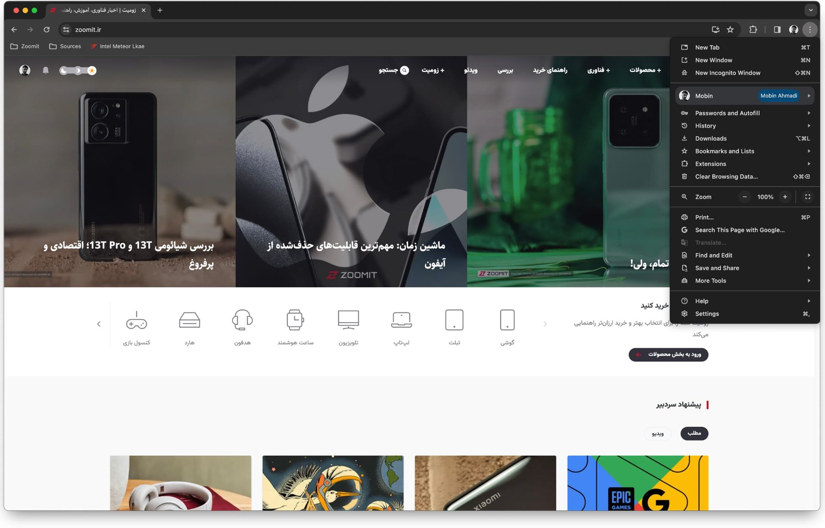Open the Sources bookmarks folder
This screenshot has height=528, width=825.
click(x=65, y=46)
